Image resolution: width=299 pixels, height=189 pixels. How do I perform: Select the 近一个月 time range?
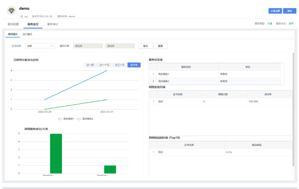point(104,65)
